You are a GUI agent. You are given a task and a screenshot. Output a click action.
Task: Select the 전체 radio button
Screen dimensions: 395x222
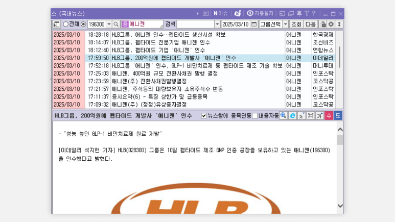(66, 24)
